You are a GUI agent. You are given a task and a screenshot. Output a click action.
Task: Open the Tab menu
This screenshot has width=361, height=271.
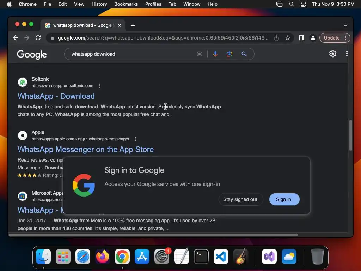[x=172, y=4]
